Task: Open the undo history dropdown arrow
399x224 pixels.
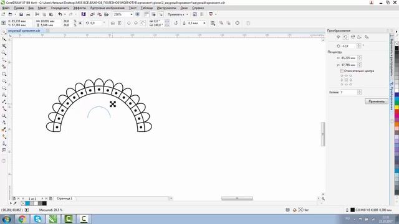Action: (x=65, y=14)
